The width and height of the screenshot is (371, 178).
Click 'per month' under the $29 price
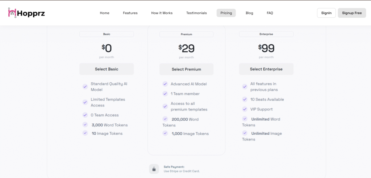(187, 57)
